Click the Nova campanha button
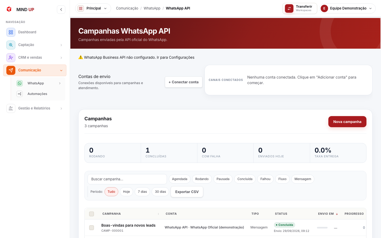The height and width of the screenshot is (238, 381). 347,122
